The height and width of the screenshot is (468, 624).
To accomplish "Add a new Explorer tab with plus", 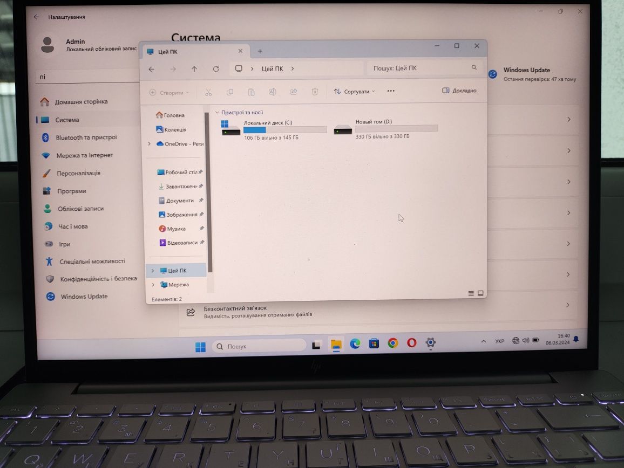I will 260,51.
